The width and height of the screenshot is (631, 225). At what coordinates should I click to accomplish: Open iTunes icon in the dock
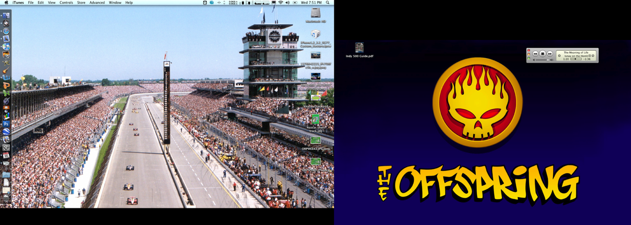6,46
